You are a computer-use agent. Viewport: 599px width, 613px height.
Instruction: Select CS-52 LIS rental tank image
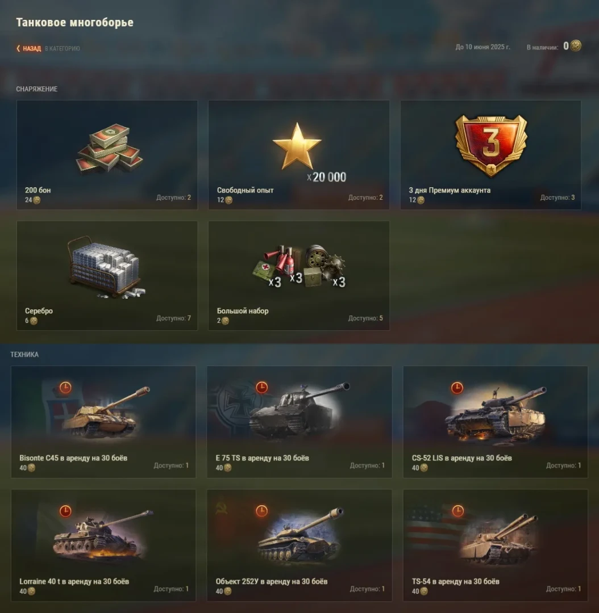[x=497, y=413]
